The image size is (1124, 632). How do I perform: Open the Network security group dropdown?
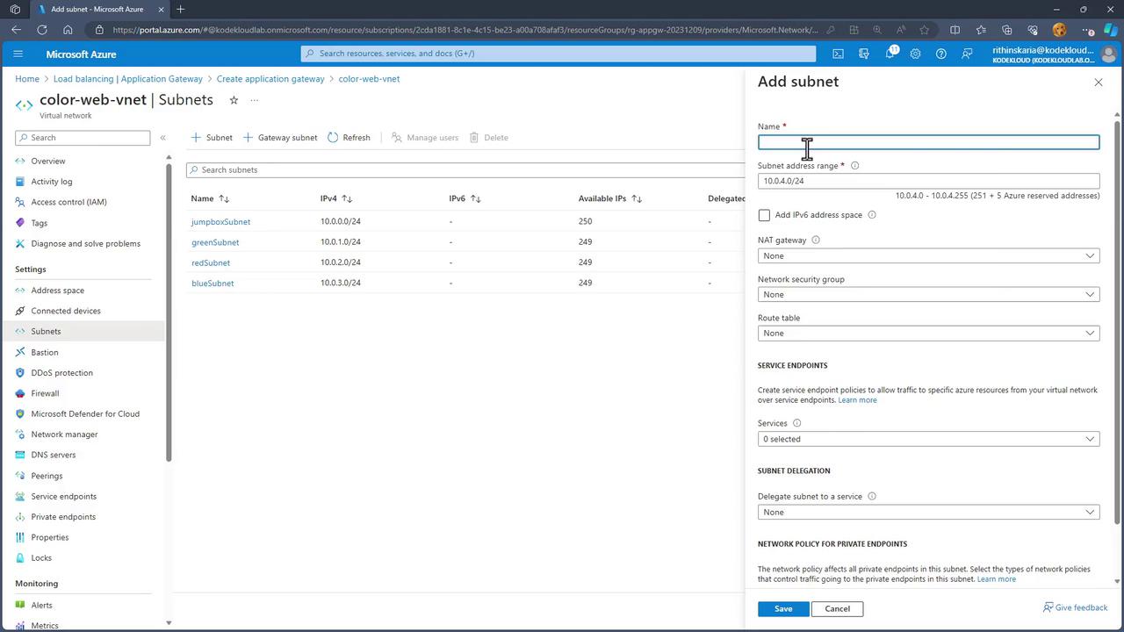928,295
